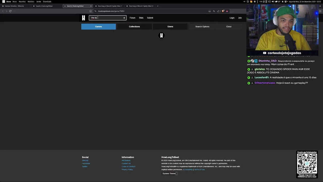
Task: Click the date and time in menu bar
Action: 305,2
